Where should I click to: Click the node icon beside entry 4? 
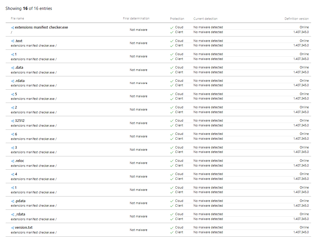point(13,174)
